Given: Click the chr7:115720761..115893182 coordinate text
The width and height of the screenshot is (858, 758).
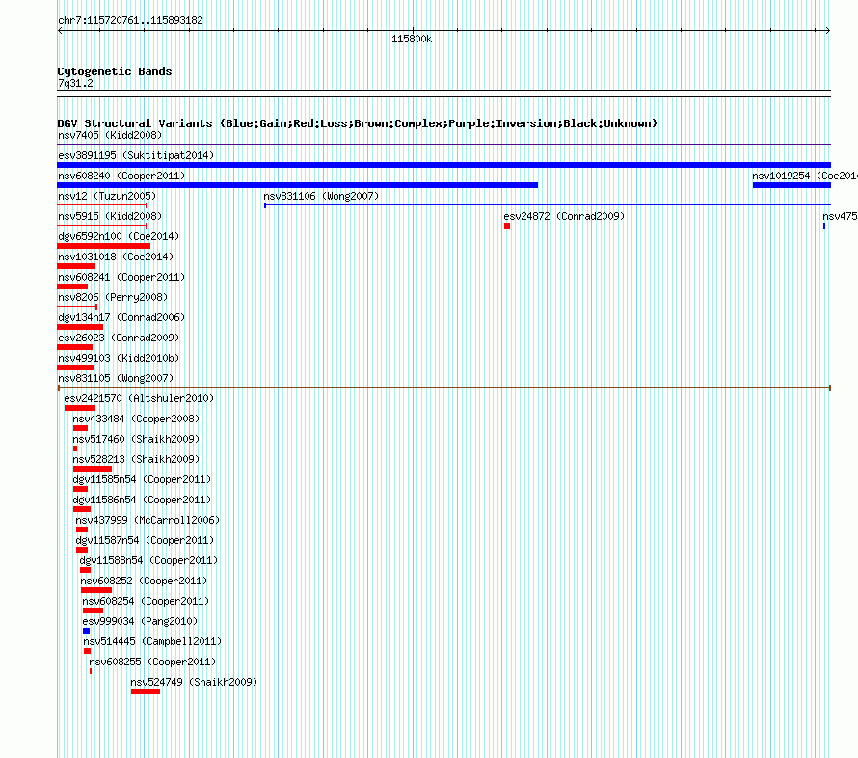Looking at the screenshot, I should 130,20.
